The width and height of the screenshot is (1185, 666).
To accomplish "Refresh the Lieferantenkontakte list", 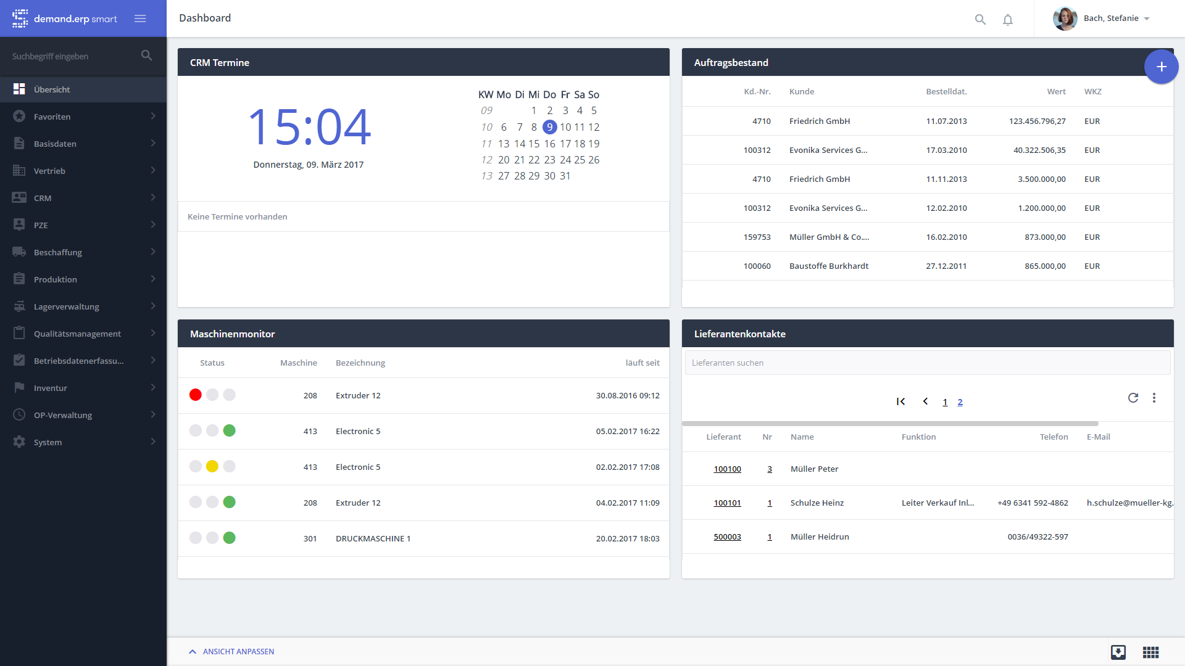I will point(1133,398).
